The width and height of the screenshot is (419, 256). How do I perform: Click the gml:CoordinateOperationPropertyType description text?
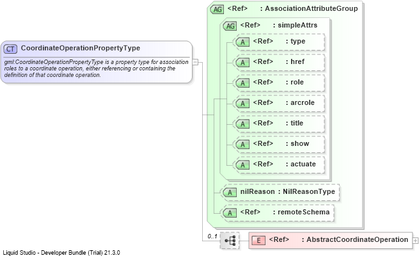click(96, 68)
